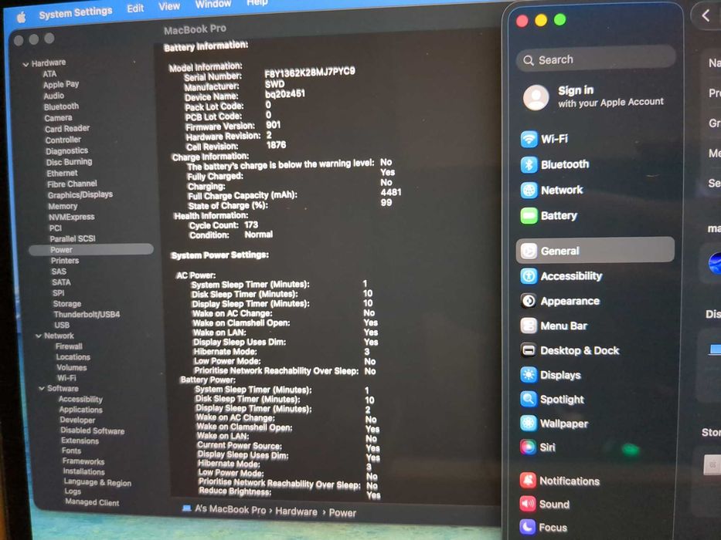Select Memory in hardware list
The image size is (721, 540).
63,206
